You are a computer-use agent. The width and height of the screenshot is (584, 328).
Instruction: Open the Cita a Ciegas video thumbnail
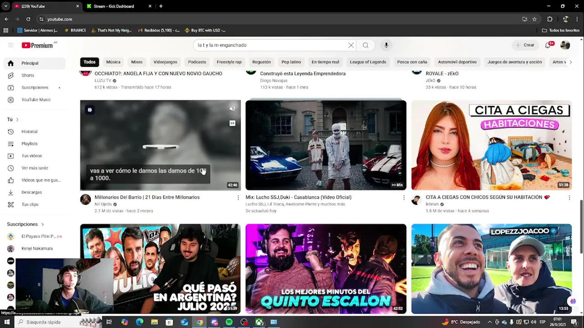(491, 145)
